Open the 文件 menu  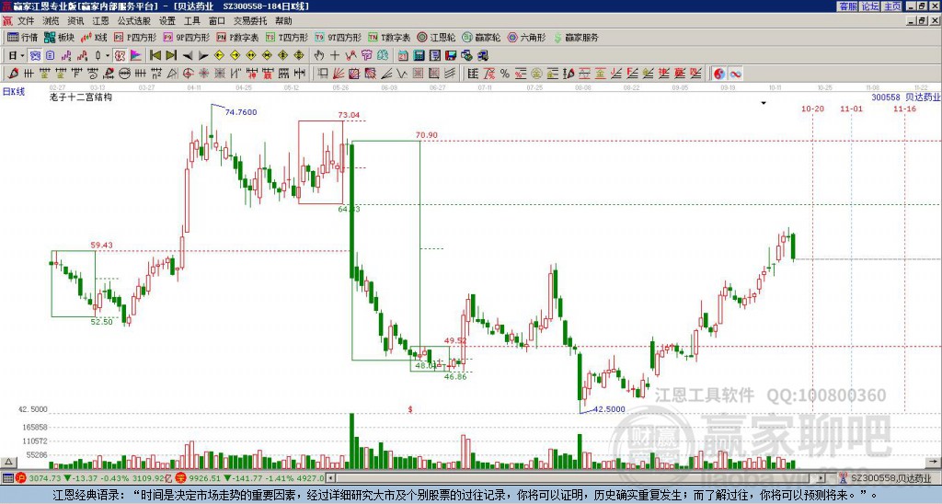point(26,21)
